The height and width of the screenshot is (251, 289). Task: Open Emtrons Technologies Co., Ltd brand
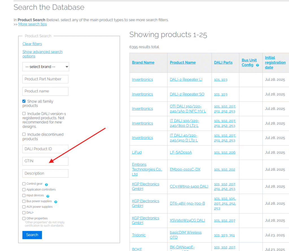pos(147,169)
